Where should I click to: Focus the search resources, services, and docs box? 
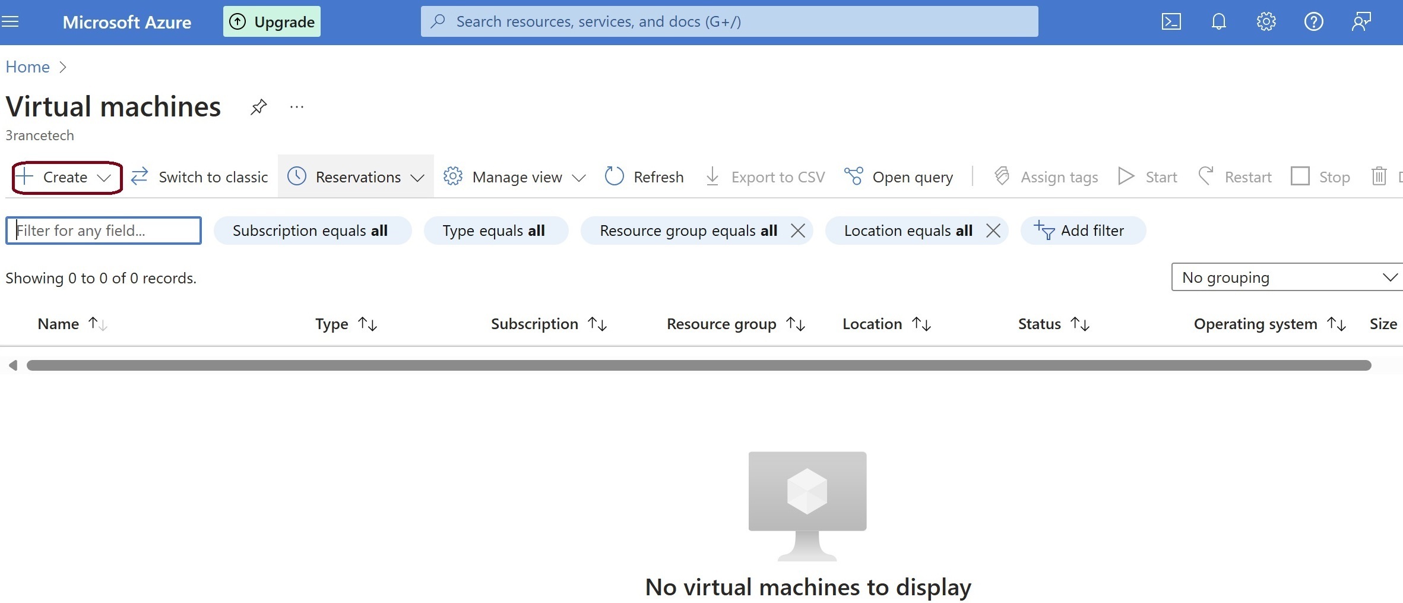click(729, 22)
